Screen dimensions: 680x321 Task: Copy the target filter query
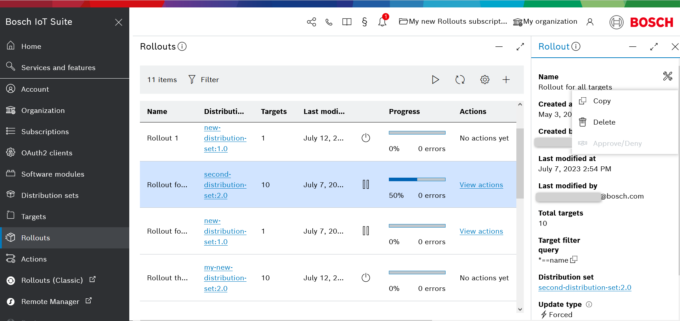574,259
